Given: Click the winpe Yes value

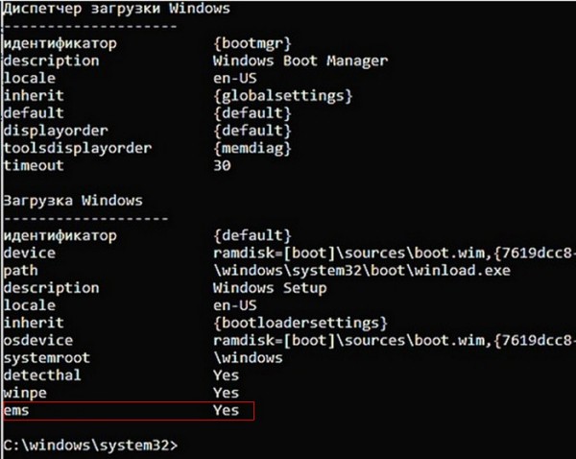Looking at the screenshot, I should [x=226, y=393].
